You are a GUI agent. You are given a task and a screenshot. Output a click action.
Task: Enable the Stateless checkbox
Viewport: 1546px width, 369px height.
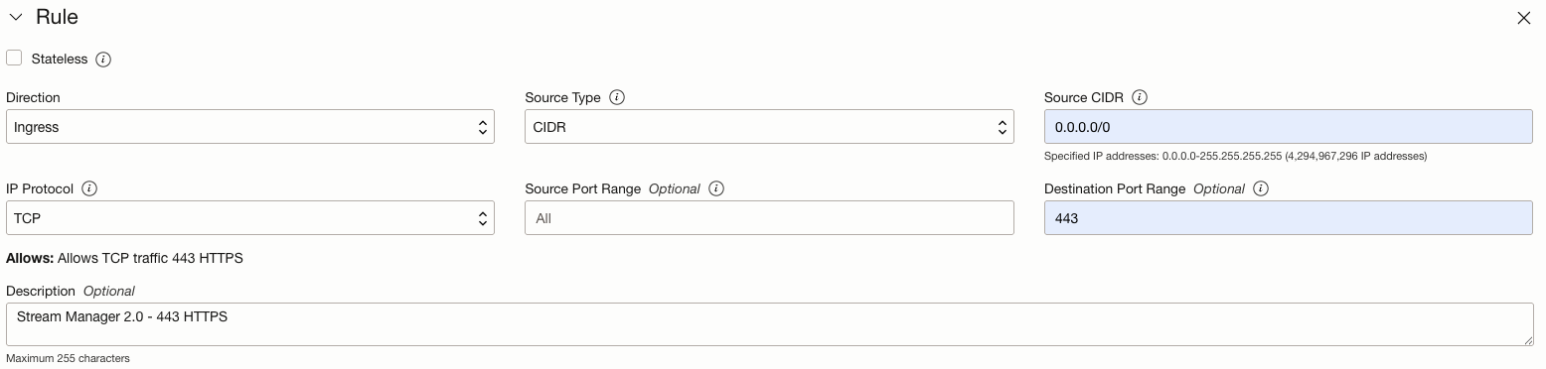pyautogui.click(x=14, y=59)
